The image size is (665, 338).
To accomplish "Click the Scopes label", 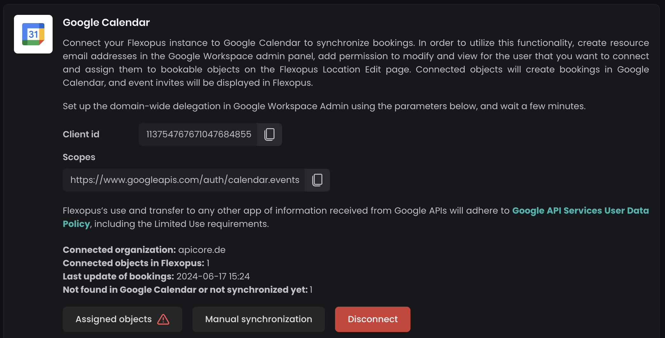I will tap(79, 157).
